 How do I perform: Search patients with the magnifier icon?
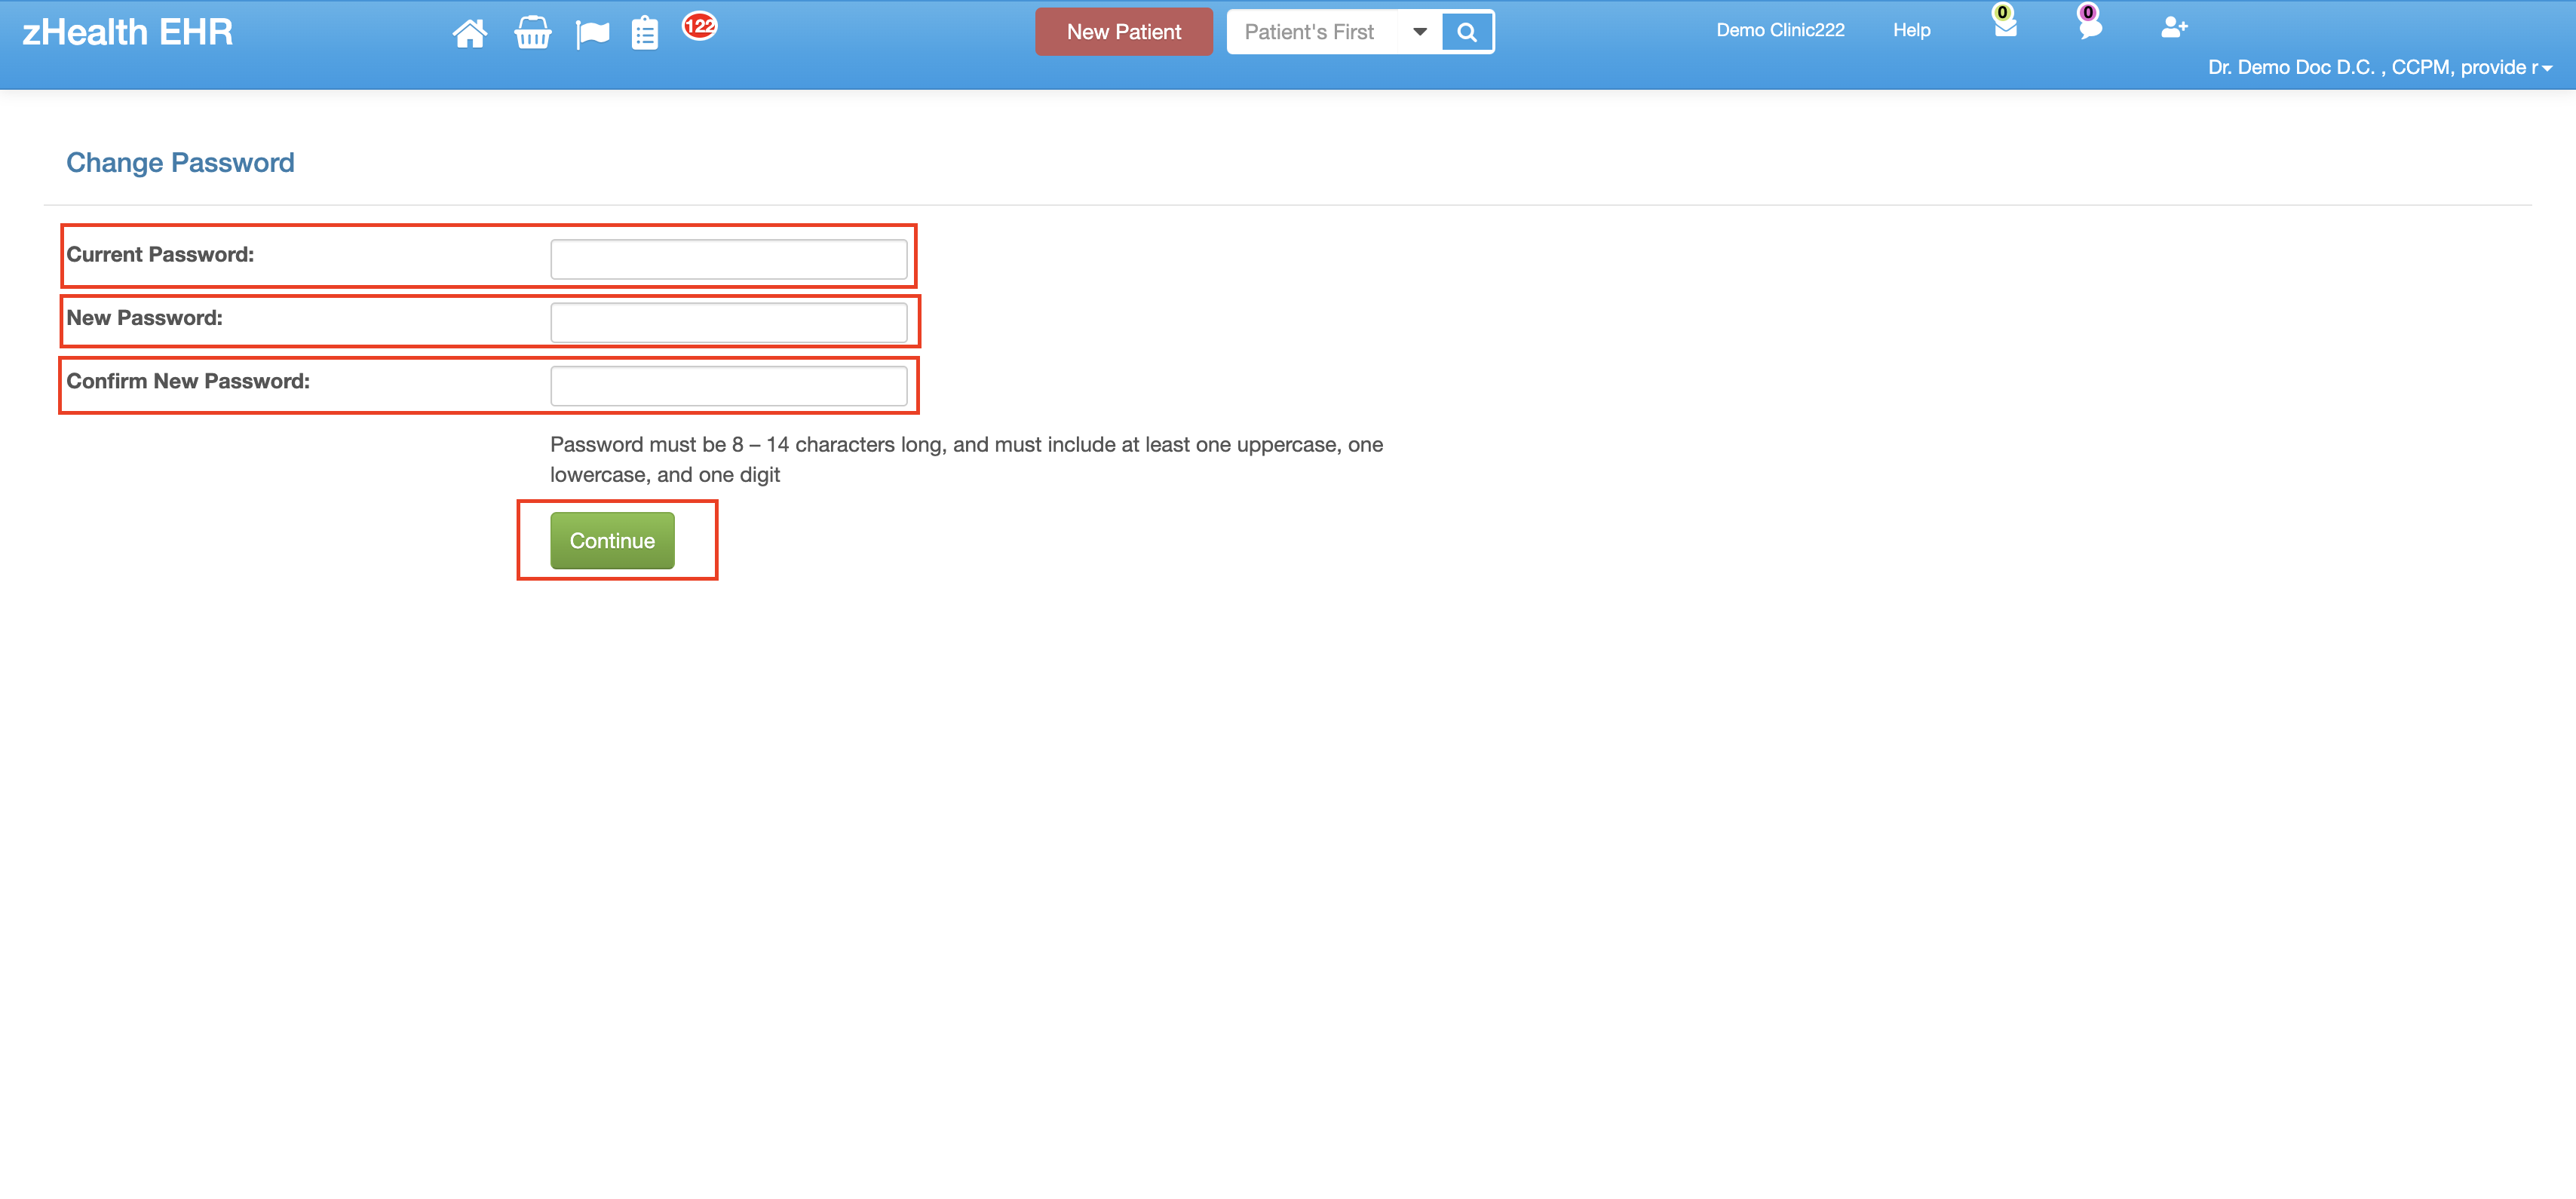pyautogui.click(x=1466, y=32)
